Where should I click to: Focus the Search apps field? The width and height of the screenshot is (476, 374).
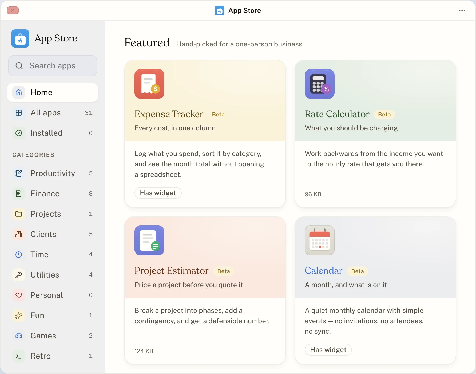tap(53, 66)
